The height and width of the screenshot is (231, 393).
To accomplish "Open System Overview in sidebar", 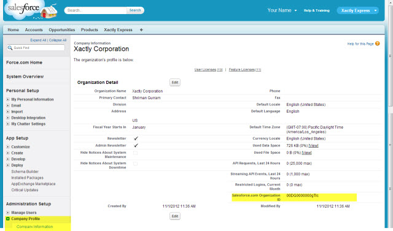I will (x=25, y=77).
